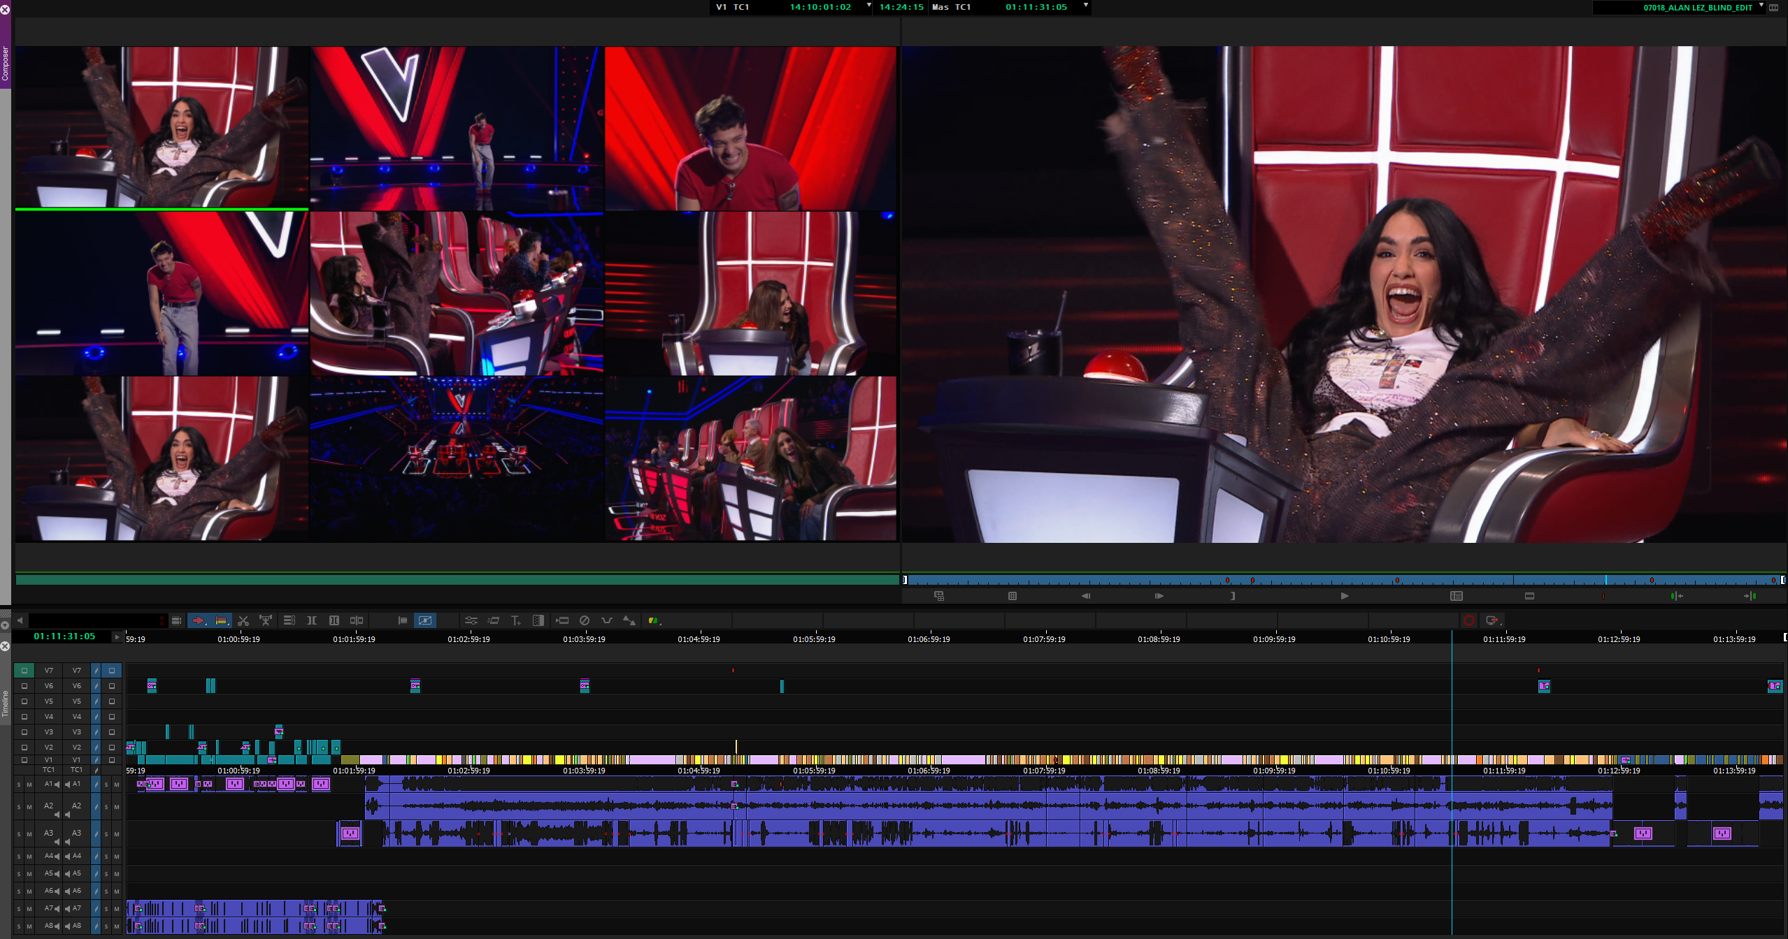Toggle the V4 source monitor checkbox
Viewport: 1788px width, 939px height.
pos(24,717)
